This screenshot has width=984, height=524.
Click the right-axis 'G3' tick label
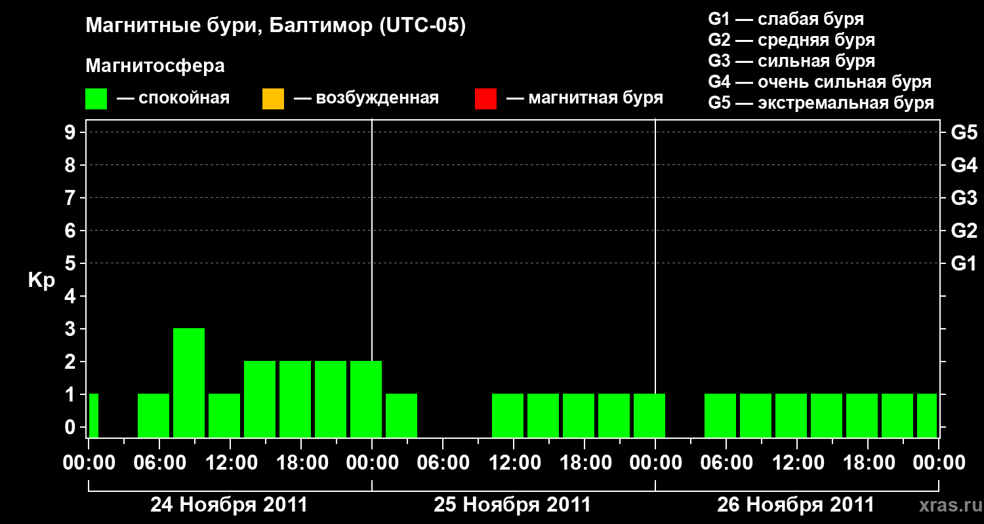[964, 198]
